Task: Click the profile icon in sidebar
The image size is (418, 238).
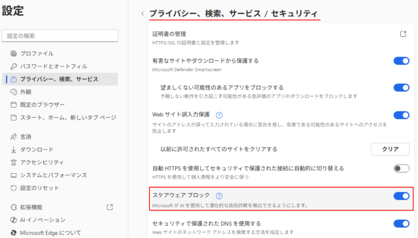Action: coord(14,53)
